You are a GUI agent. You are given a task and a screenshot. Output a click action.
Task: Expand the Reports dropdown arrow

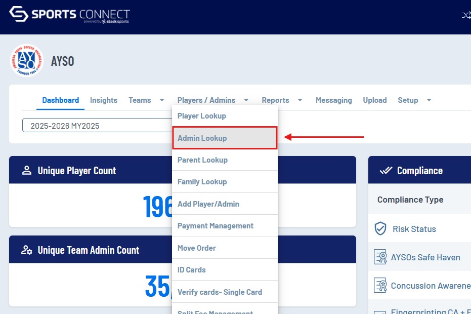click(x=300, y=100)
